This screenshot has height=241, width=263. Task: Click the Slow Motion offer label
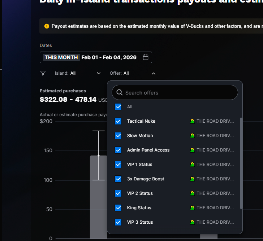(140, 136)
